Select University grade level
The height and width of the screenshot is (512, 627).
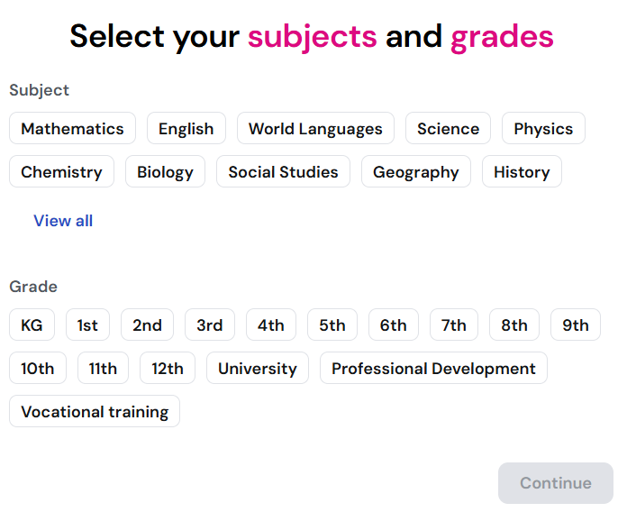(257, 369)
